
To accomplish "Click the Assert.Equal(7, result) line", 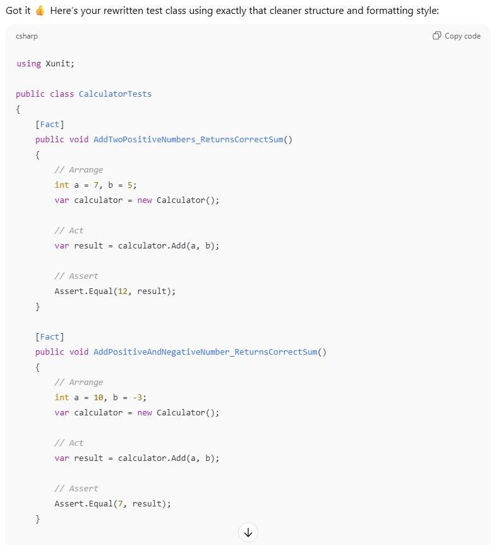I will tap(112, 503).
